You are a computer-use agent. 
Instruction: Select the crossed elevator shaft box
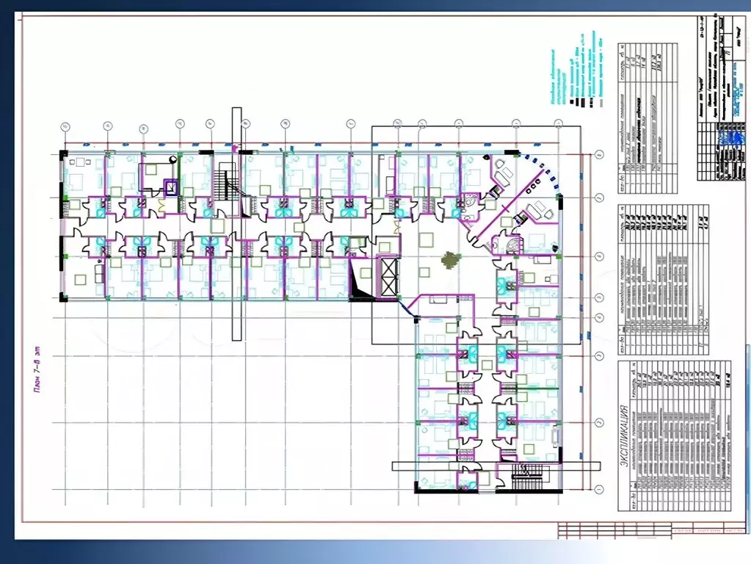pos(388,278)
